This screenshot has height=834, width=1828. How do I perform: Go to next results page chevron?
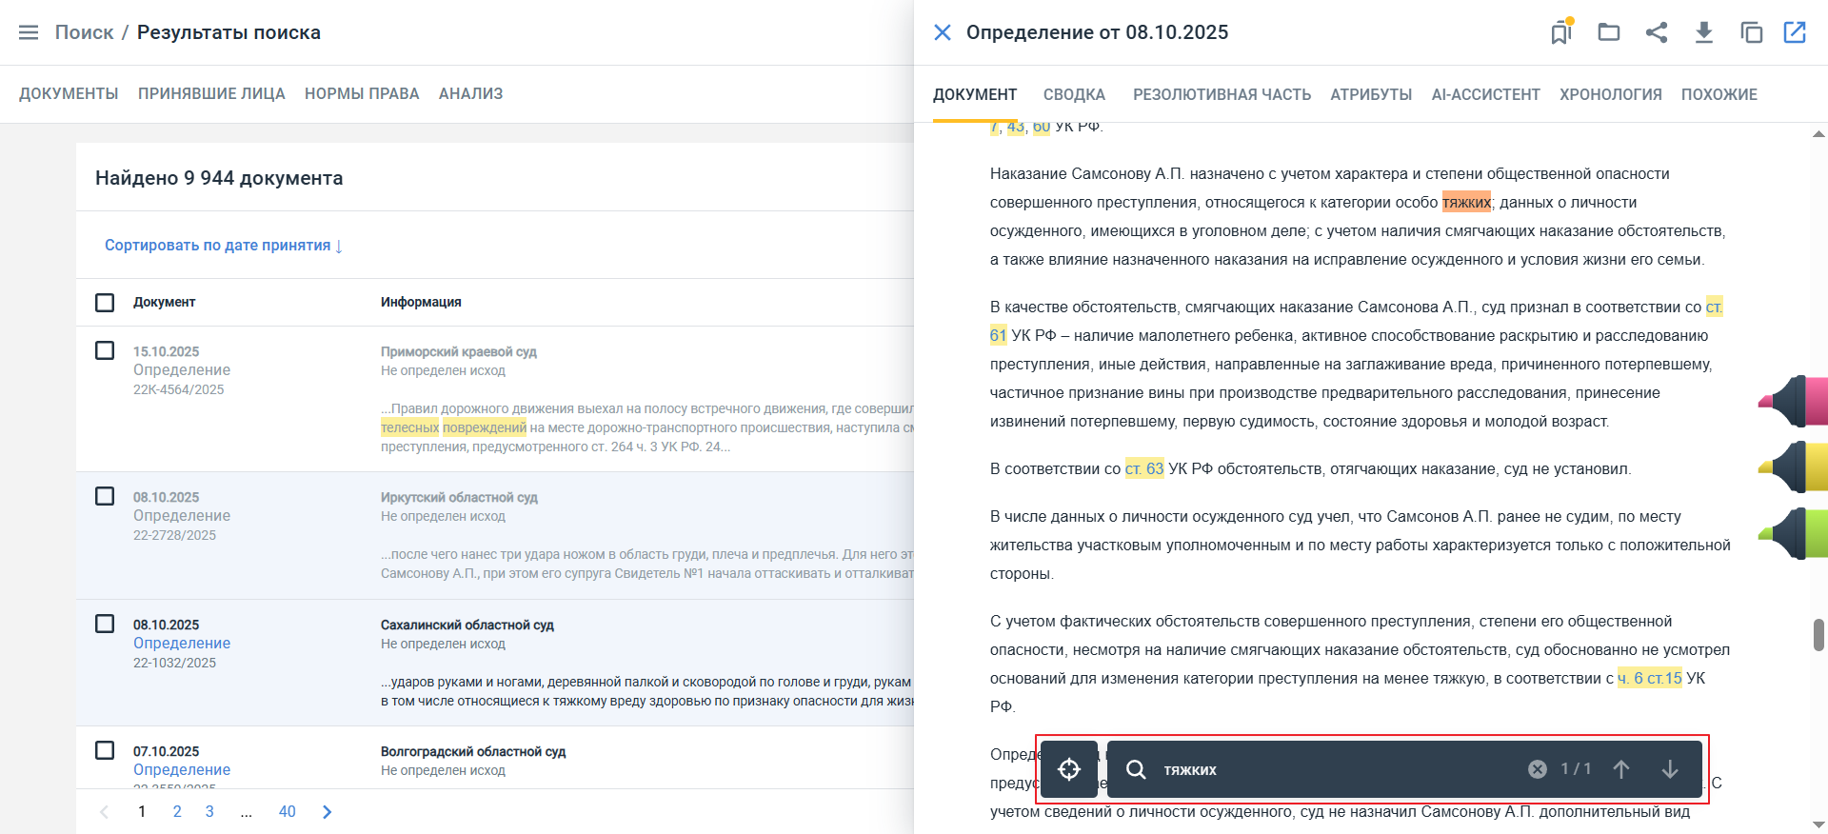click(x=328, y=812)
